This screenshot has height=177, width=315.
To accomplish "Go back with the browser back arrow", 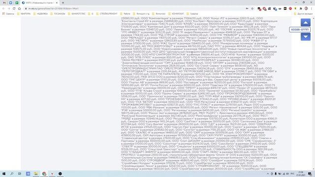I will 3,9.
